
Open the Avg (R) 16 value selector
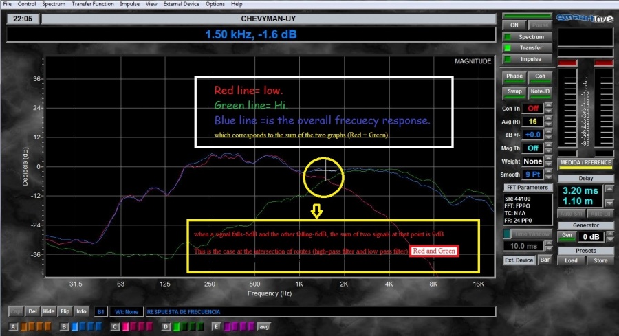click(533, 122)
